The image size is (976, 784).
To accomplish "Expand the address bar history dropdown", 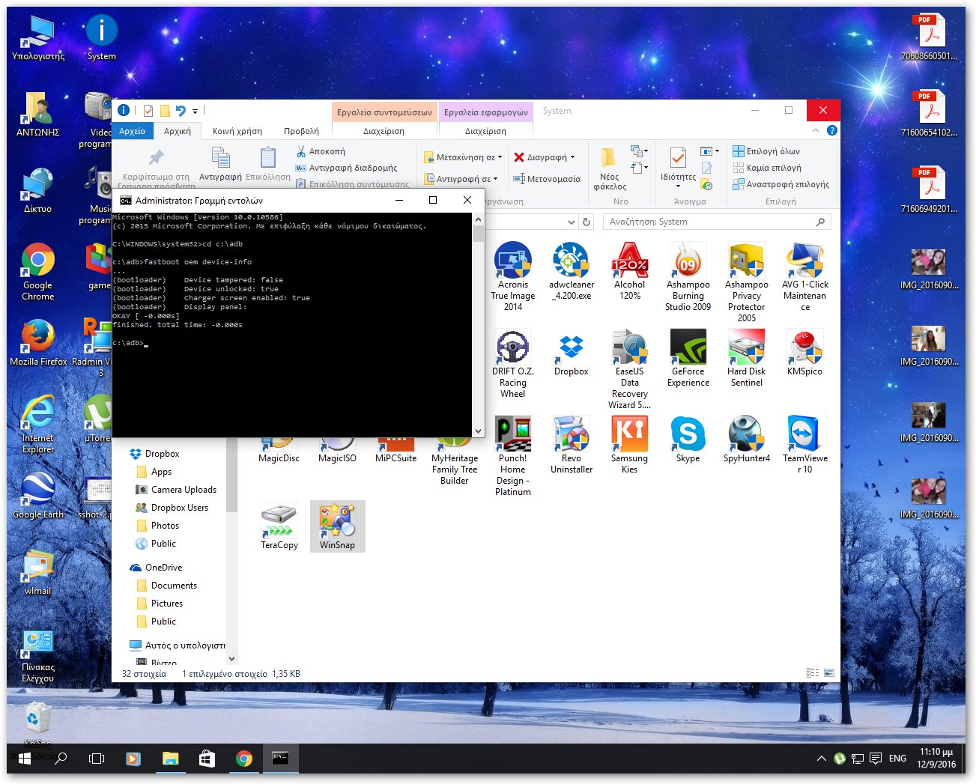I will pyautogui.click(x=571, y=222).
